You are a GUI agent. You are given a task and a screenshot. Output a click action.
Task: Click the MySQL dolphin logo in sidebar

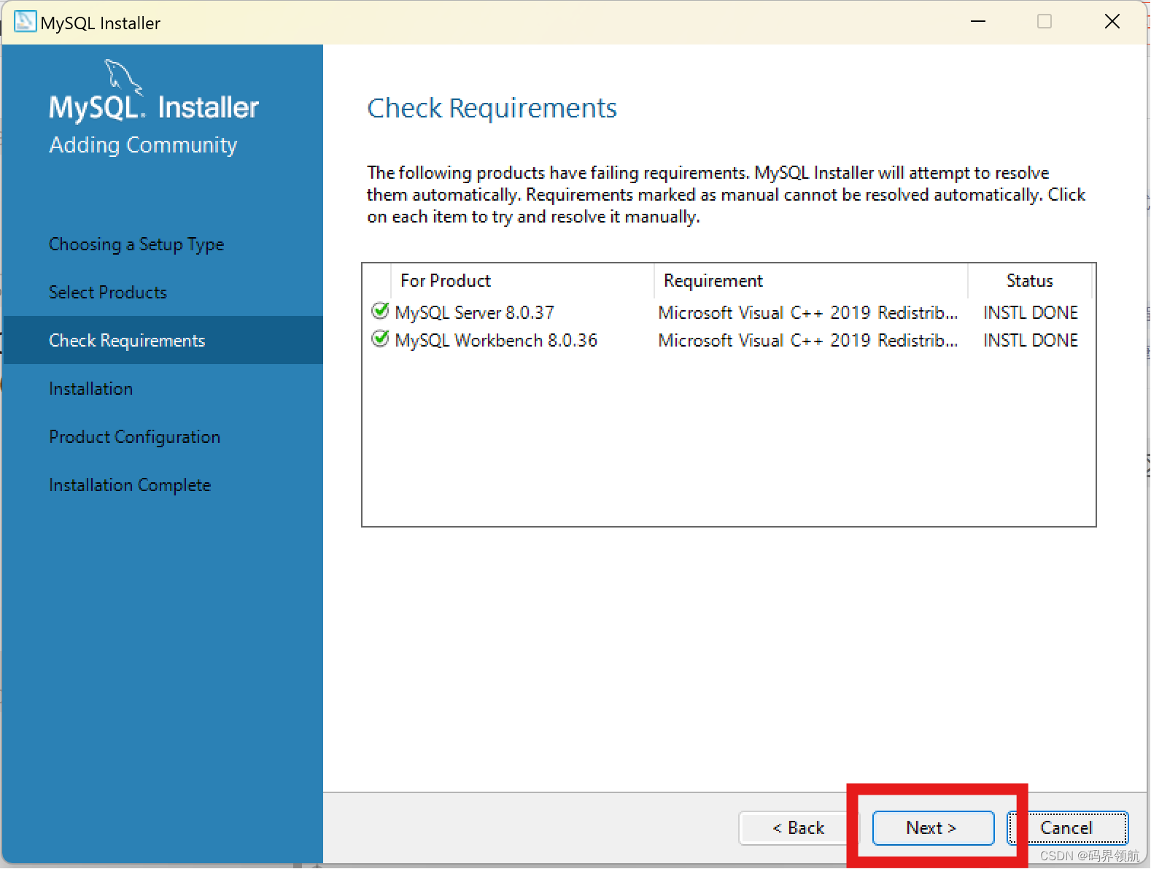[124, 77]
